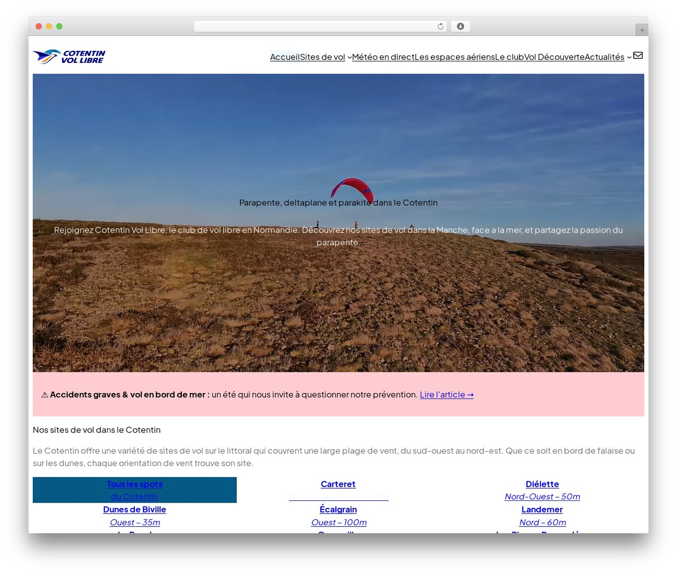The height and width of the screenshot is (574, 677).
Task: Expand the Sites de vol submenu chevron
Action: [350, 58]
